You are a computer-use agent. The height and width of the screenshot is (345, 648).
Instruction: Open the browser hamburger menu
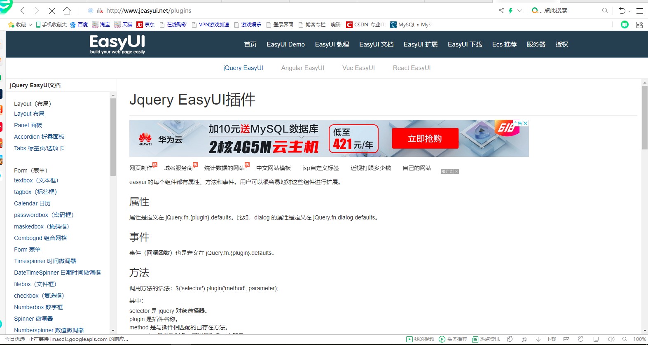[x=640, y=11]
